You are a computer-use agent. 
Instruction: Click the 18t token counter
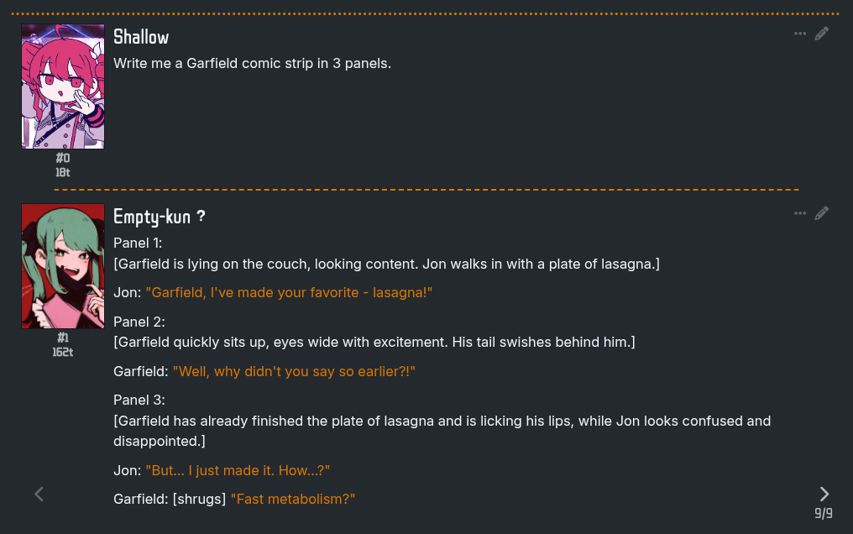(x=63, y=172)
